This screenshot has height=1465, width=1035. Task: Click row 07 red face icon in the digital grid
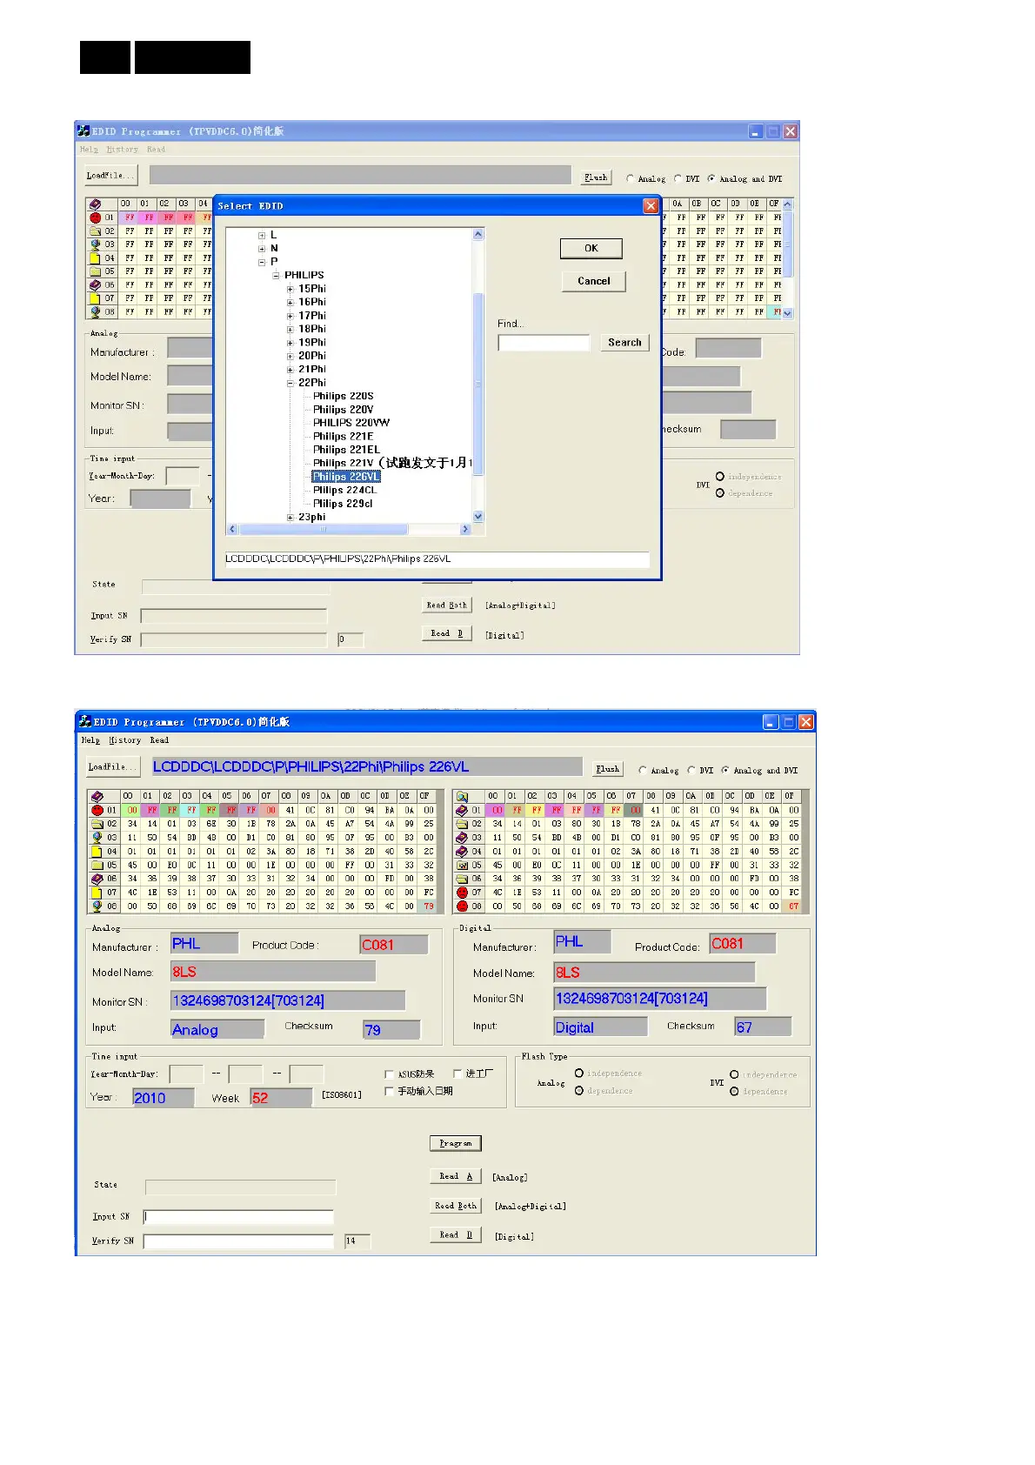tap(463, 893)
